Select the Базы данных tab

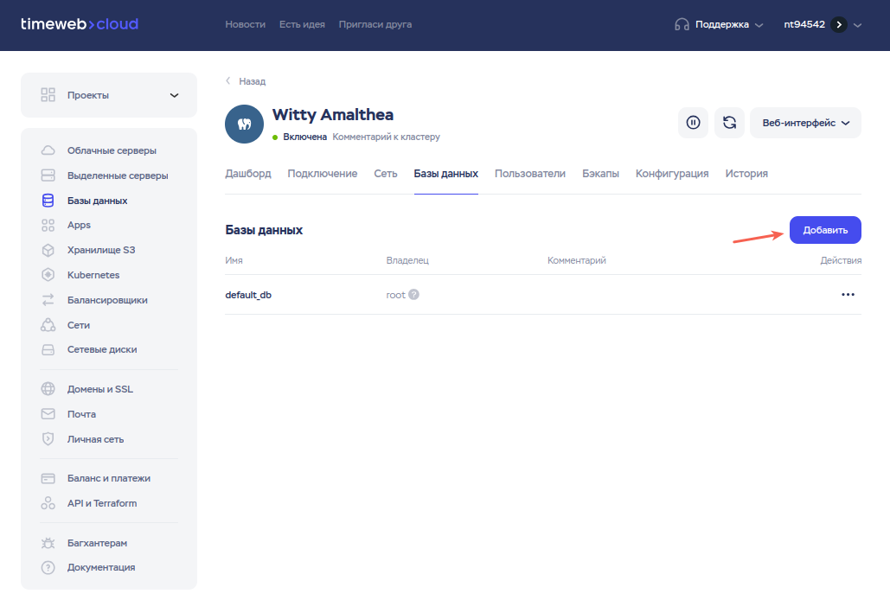point(446,174)
